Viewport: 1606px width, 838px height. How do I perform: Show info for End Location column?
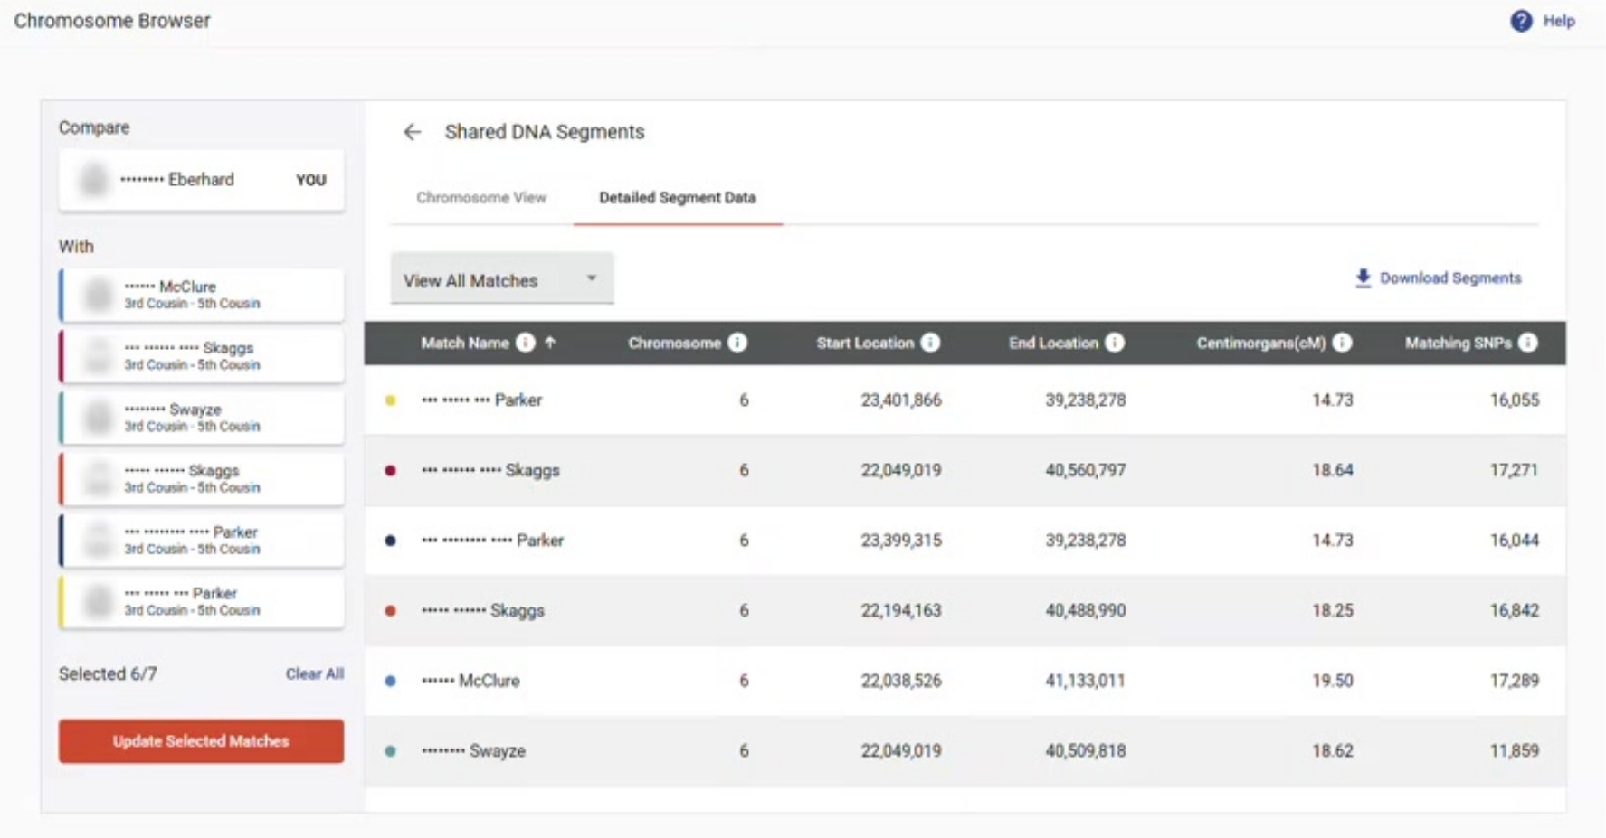click(x=1115, y=343)
